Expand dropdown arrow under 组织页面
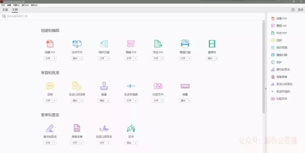Screen dimensions: 305x153 (108, 58)
